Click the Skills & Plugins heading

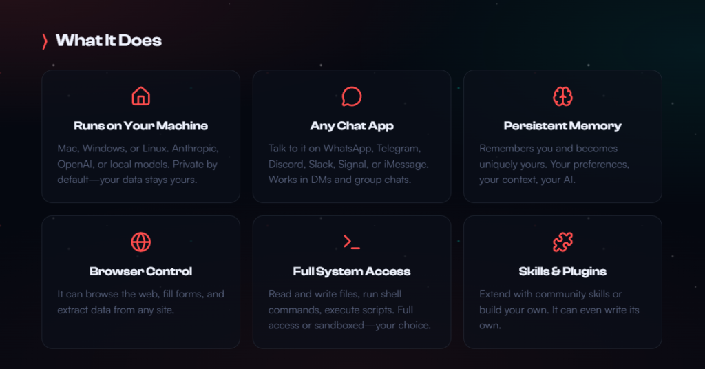pyautogui.click(x=562, y=271)
